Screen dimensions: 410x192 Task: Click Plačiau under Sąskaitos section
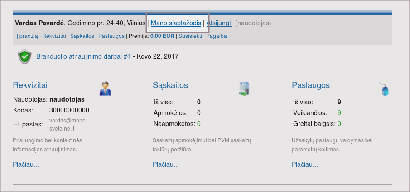click(x=166, y=164)
